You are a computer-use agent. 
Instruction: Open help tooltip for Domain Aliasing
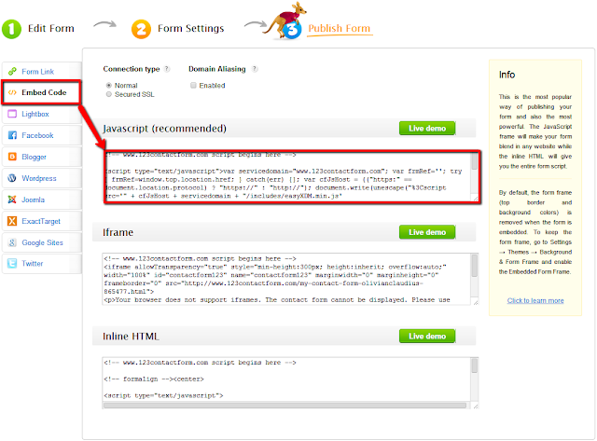coord(255,69)
